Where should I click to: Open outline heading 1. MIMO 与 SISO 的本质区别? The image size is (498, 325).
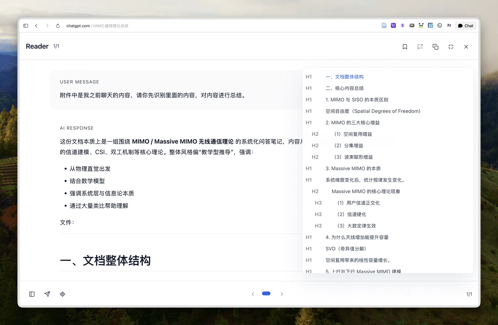point(357,100)
